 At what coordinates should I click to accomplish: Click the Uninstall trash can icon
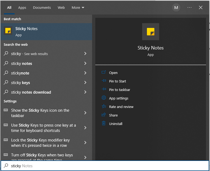coord(104,124)
